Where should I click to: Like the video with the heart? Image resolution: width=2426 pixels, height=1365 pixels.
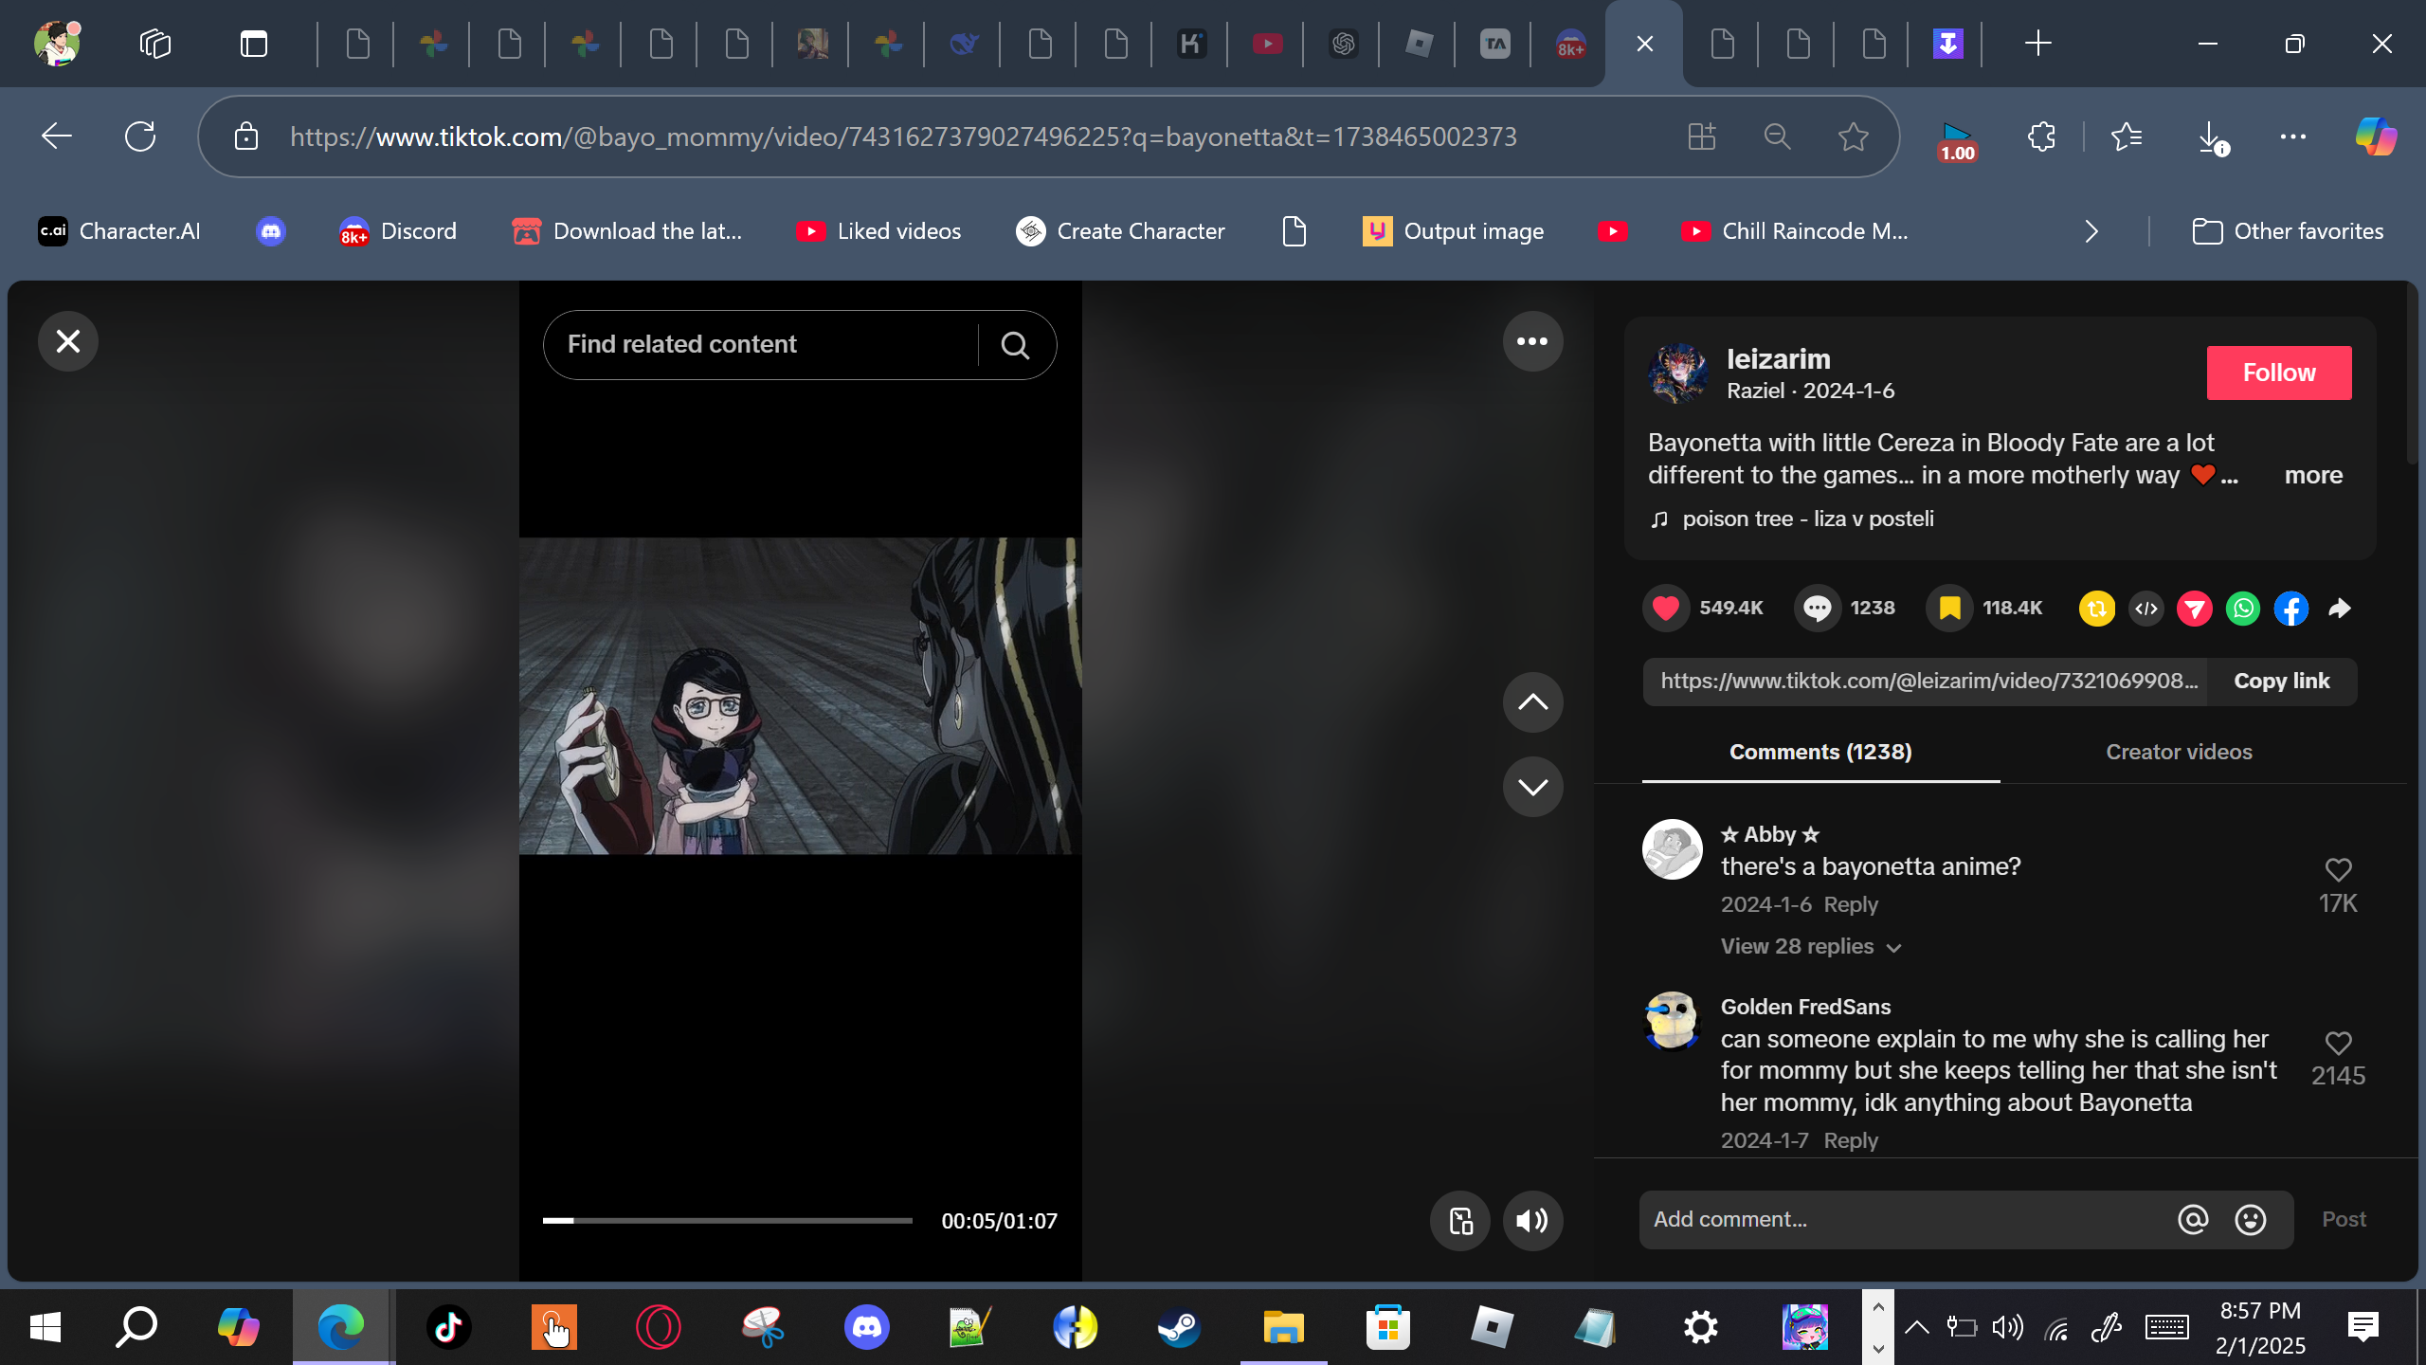1666,609
